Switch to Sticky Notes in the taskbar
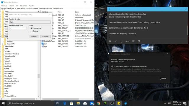 119,103
